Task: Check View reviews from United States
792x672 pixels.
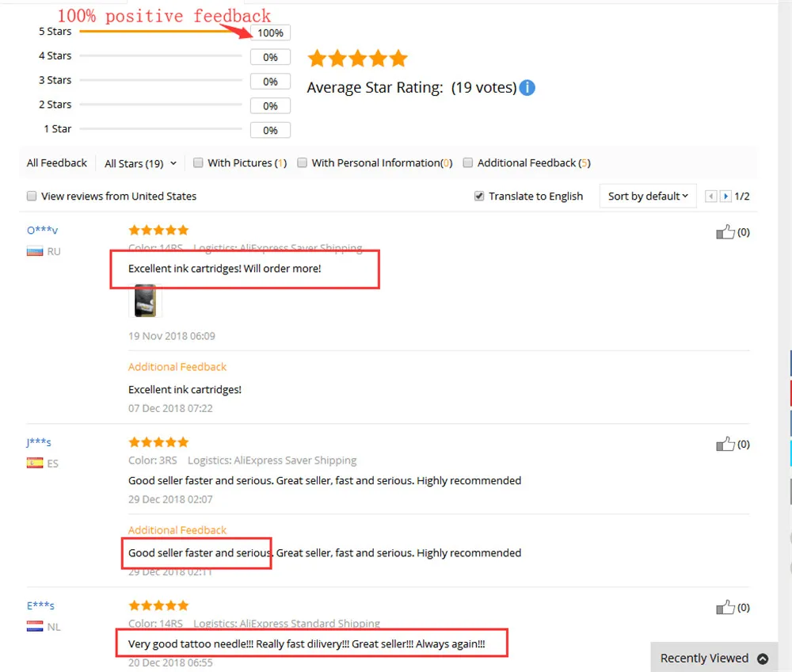Action: pyautogui.click(x=32, y=196)
